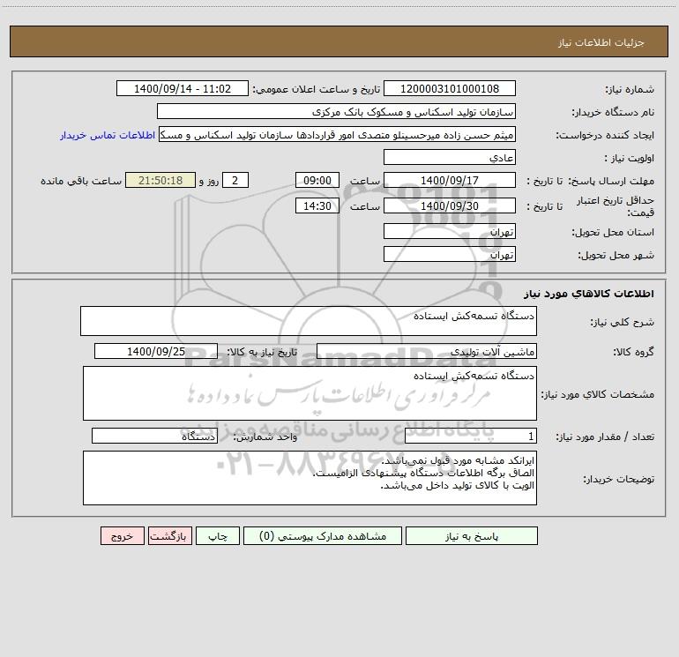Click the buyer organization name field

(336, 111)
